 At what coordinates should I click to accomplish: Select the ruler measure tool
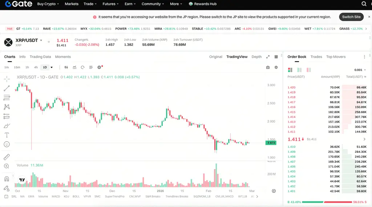(7, 157)
